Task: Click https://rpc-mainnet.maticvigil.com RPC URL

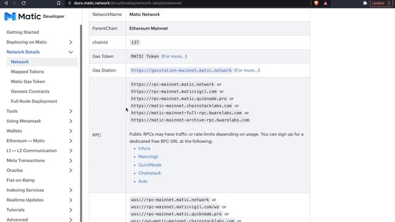Action: coord(174,91)
